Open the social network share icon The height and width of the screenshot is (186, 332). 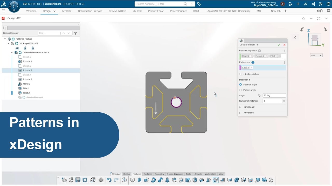point(313,4)
